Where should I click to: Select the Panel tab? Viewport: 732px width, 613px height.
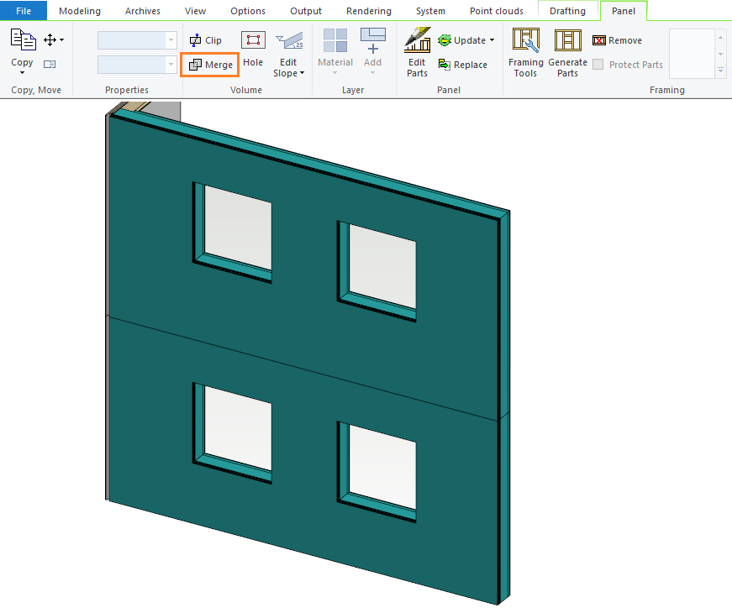(x=624, y=11)
